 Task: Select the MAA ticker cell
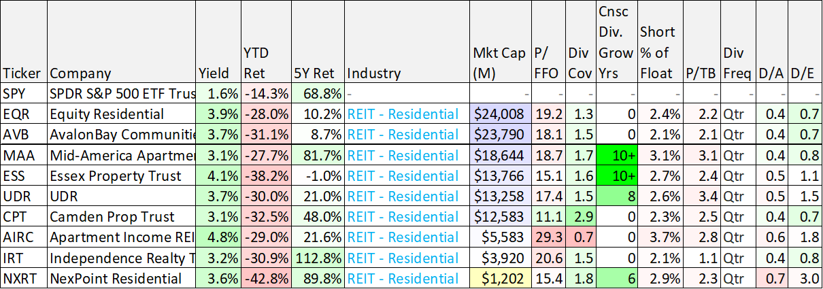click(x=24, y=155)
